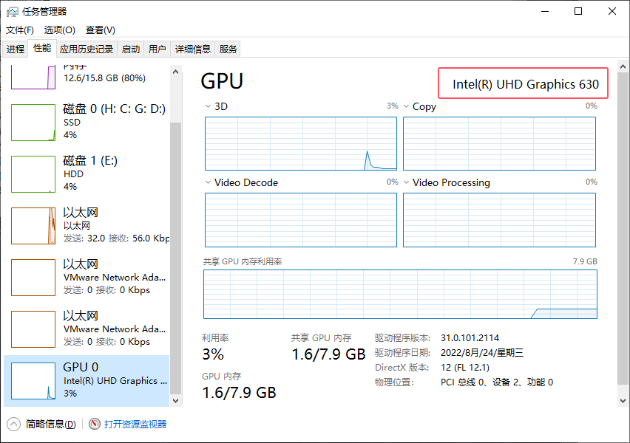Select 磁盘 0 SSD graph thumbnail

click(x=33, y=123)
